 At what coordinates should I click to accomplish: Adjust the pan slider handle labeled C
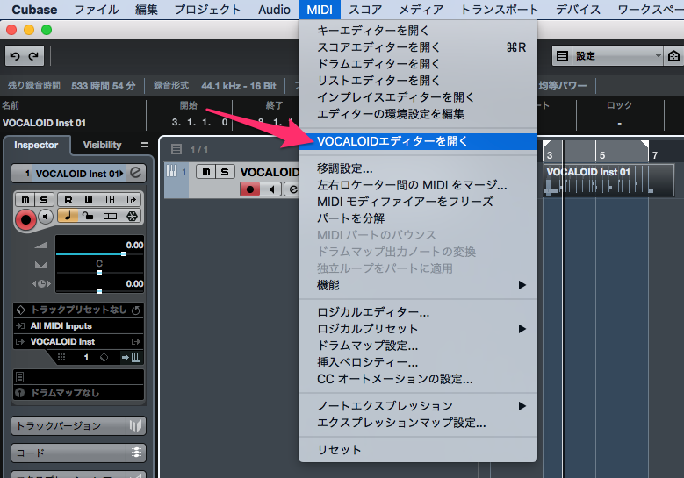click(x=99, y=273)
